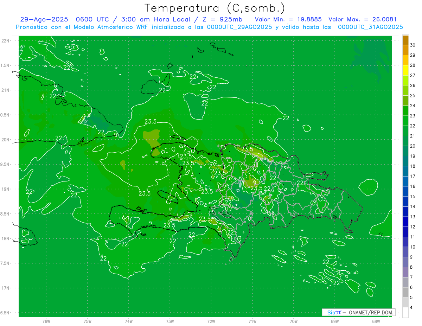The height and width of the screenshot is (326, 422).
Task: Click the '18N' latitude axis label
Action: click(6, 238)
